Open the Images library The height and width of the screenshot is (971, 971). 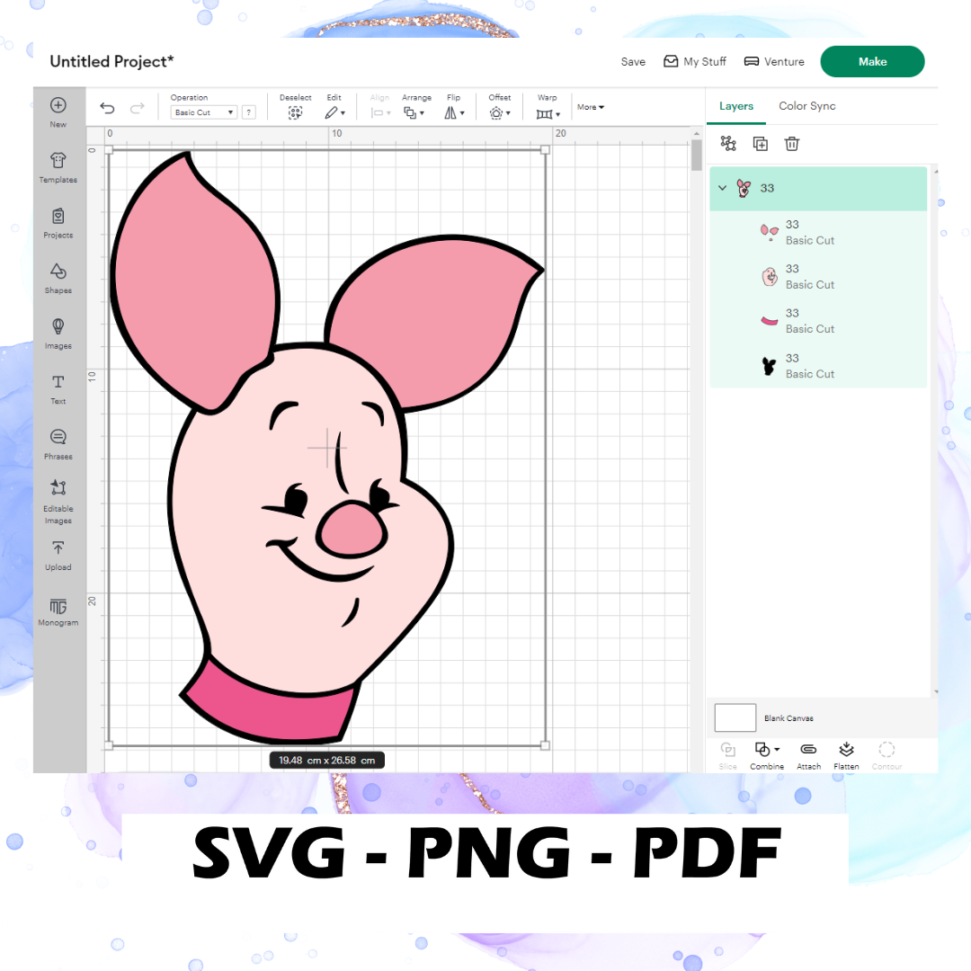(58, 334)
